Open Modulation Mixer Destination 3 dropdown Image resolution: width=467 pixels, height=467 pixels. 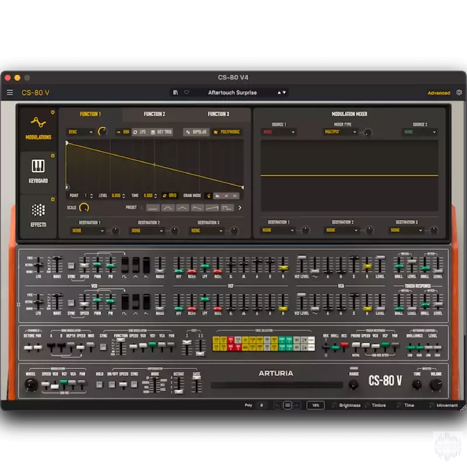point(406,230)
